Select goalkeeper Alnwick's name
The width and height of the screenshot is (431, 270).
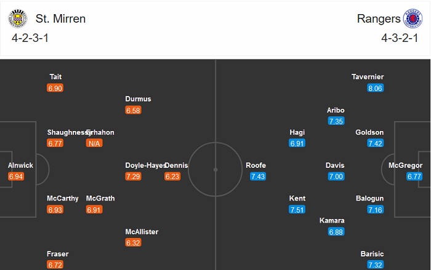point(21,165)
